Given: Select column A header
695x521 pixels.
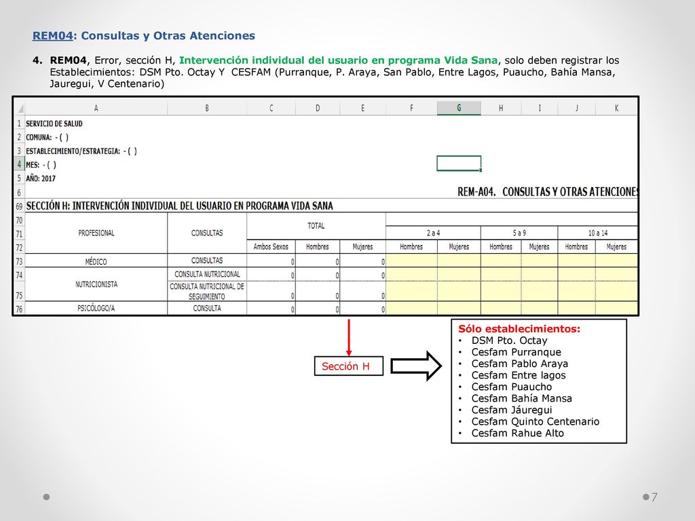Looking at the screenshot, I should coord(96,108).
